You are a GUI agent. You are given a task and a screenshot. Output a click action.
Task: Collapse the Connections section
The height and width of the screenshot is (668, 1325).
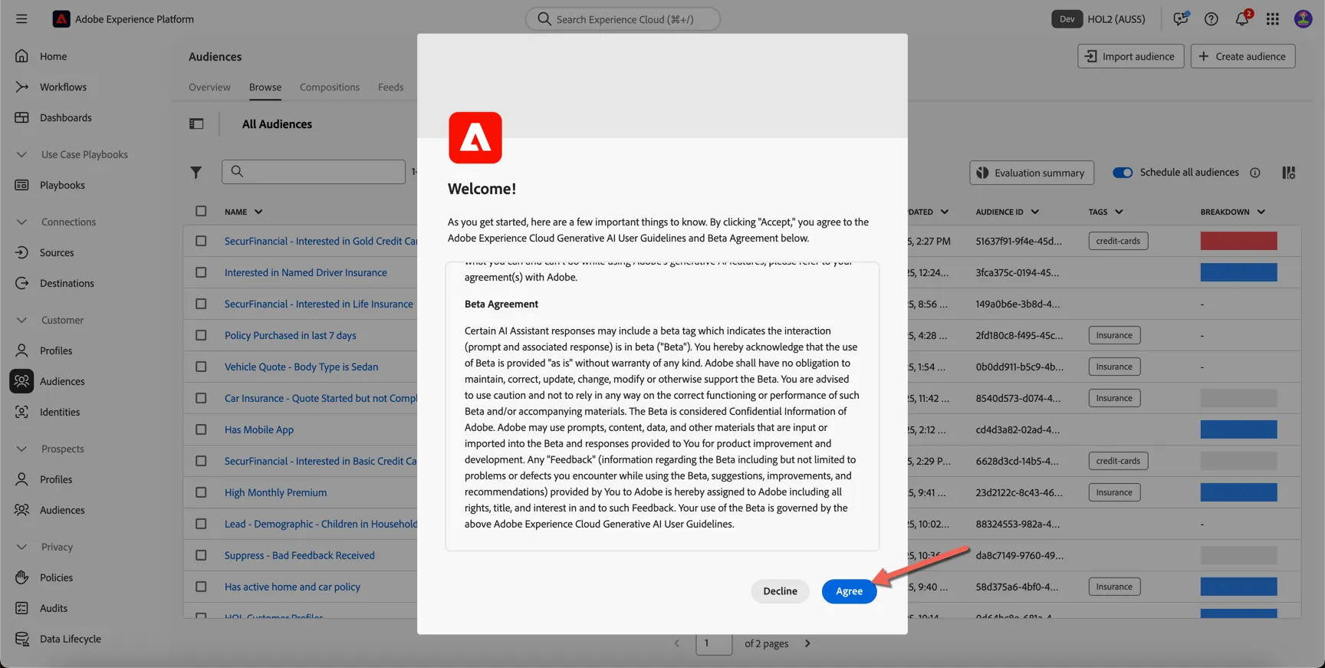[21, 222]
